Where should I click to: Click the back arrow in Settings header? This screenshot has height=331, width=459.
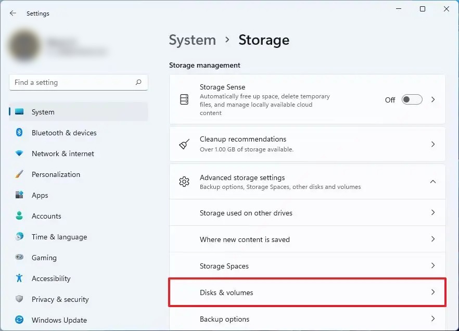(12, 13)
